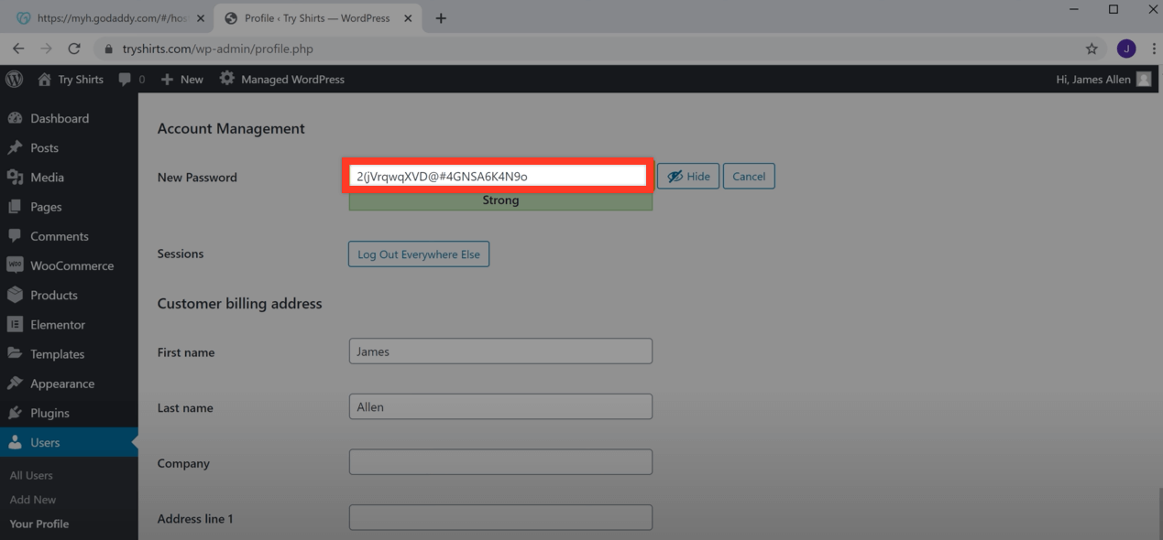Click the Products box icon

pyautogui.click(x=15, y=295)
